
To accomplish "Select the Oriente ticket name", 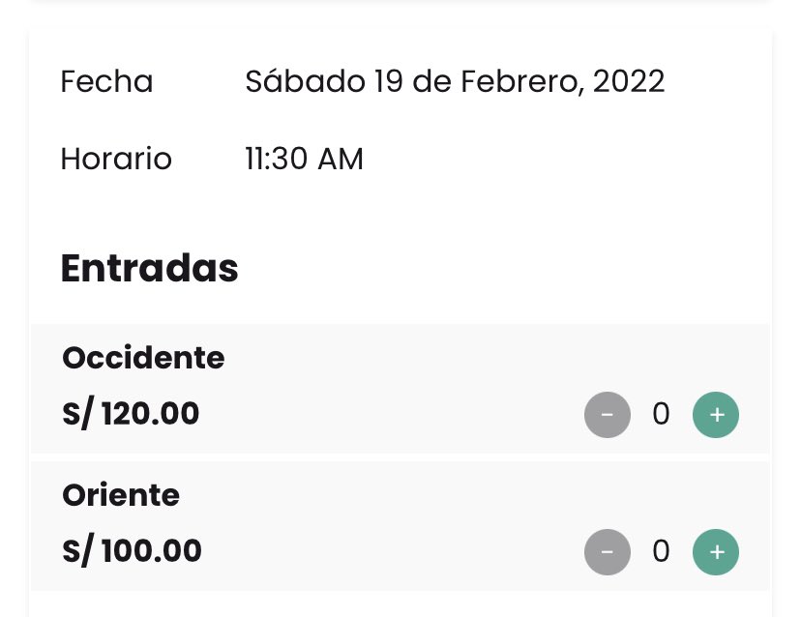I will tap(121, 496).
